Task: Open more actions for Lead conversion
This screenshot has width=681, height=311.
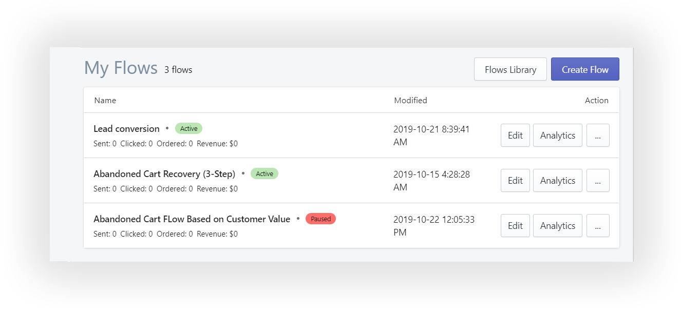Action: (x=598, y=135)
